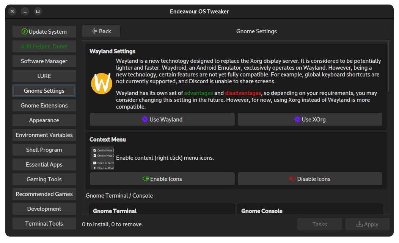Click the Wayland Settings heading
This screenshot has height=243, width=399.
pyautogui.click(x=112, y=51)
